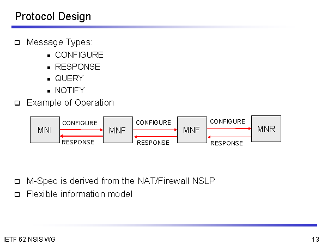This screenshot has height=245, width=327.
Task: Select the MNF box adjacent to MNI
Action: [x=118, y=130]
